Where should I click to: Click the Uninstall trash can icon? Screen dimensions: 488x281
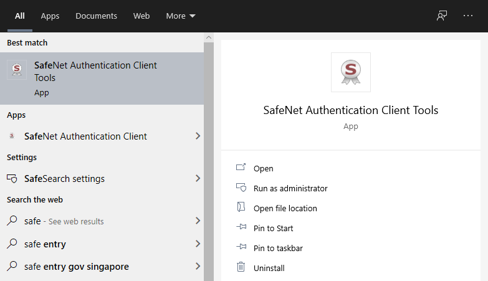(x=241, y=267)
